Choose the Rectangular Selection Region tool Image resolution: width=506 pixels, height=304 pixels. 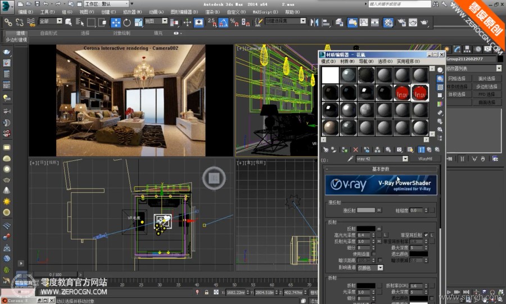point(91,22)
